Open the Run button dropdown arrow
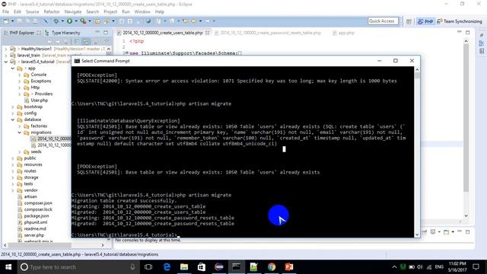Image resolution: width=487 pixels, height=274 pixels. 76,21
